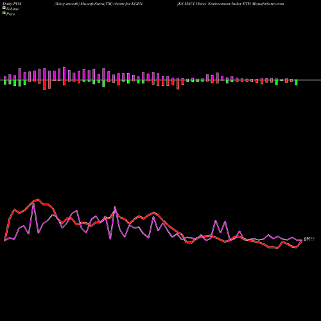Image resolution: width=321 pixels, height=321 pixels.
Task: Click the Price legend label
Action: point(10,14)
